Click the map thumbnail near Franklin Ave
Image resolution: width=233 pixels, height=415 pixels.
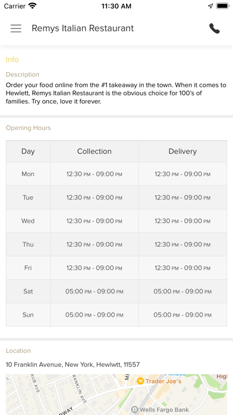point(116,395)
